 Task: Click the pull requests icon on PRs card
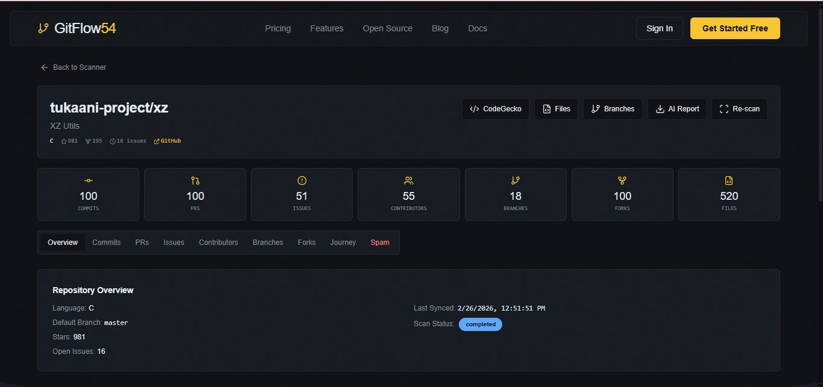click(195, 181)
